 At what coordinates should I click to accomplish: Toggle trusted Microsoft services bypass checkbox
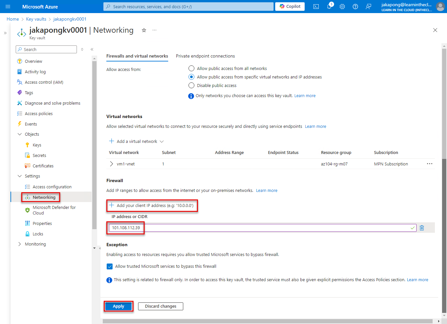coord(110,266)
